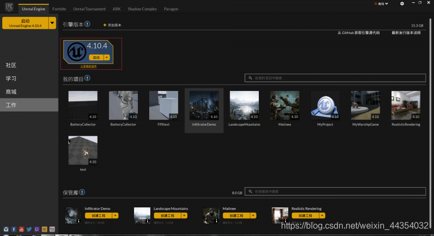This screenshot has height=236, width=434.
Task: Select 工作 in the sidebar
Action: [x=29, y=105]
